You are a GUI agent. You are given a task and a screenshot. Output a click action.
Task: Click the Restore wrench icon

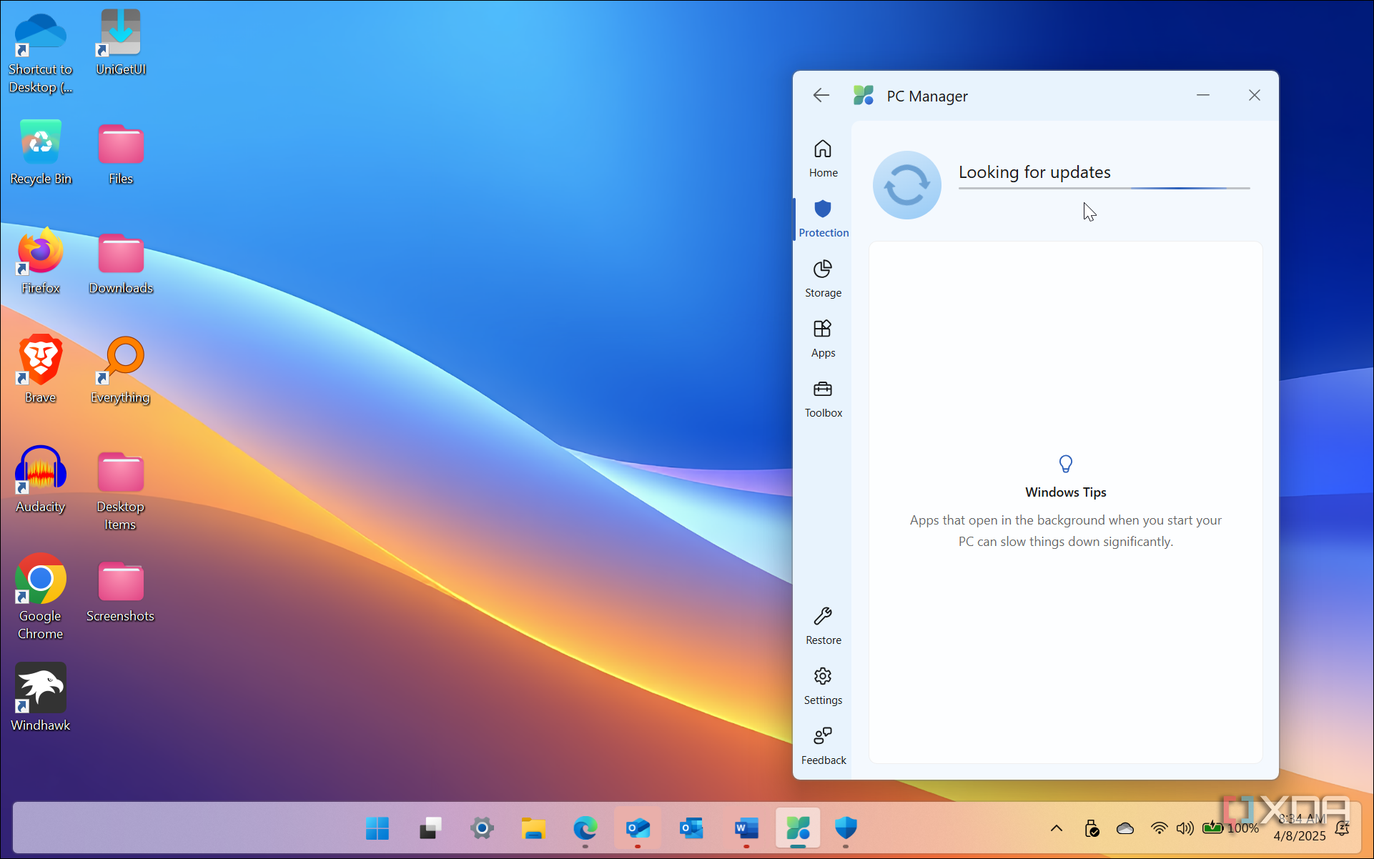(x=823, y=616)
